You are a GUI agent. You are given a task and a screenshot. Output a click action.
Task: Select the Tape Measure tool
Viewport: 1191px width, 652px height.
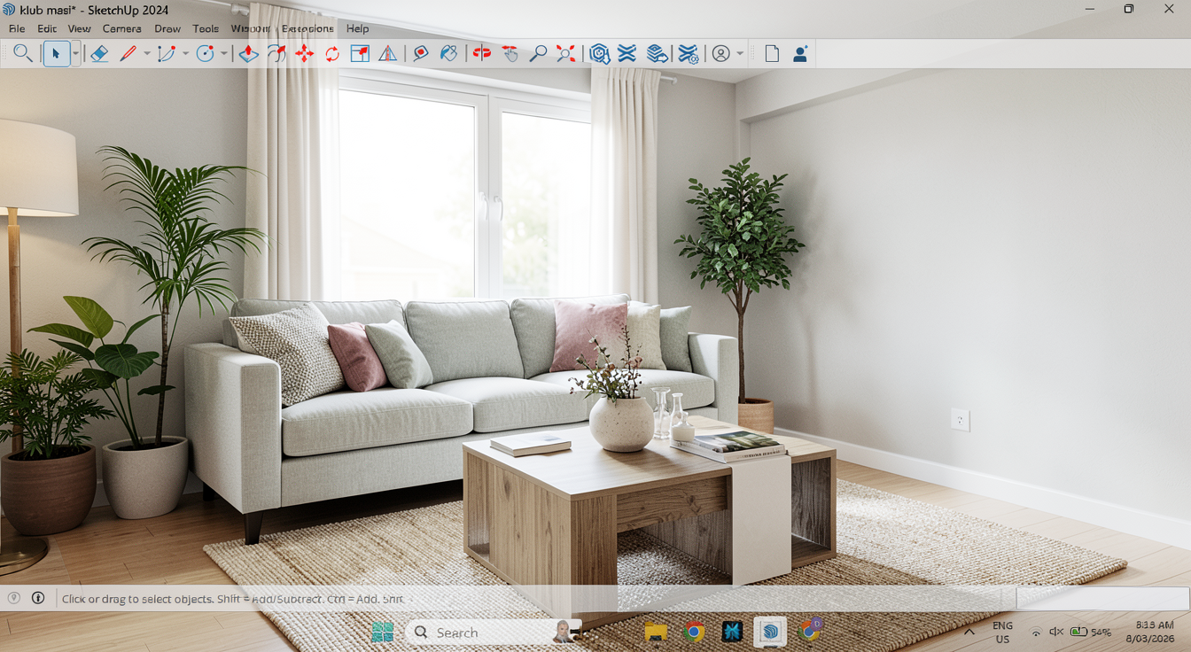(x=421, y=54)
